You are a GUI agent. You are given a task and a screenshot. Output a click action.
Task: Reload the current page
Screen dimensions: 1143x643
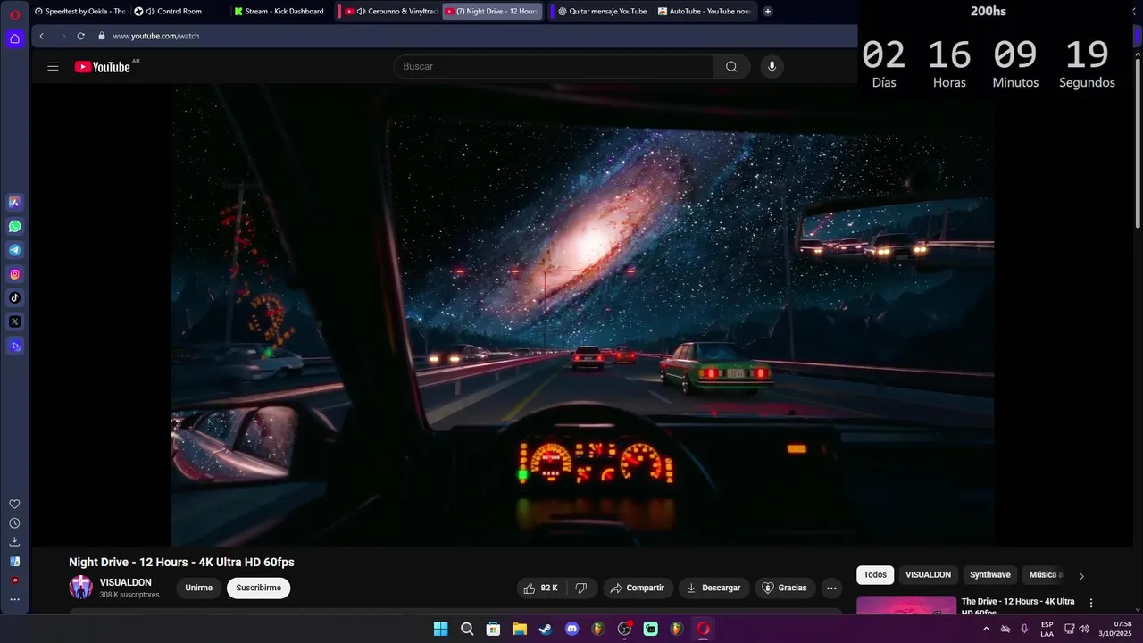tap(80, 36)
